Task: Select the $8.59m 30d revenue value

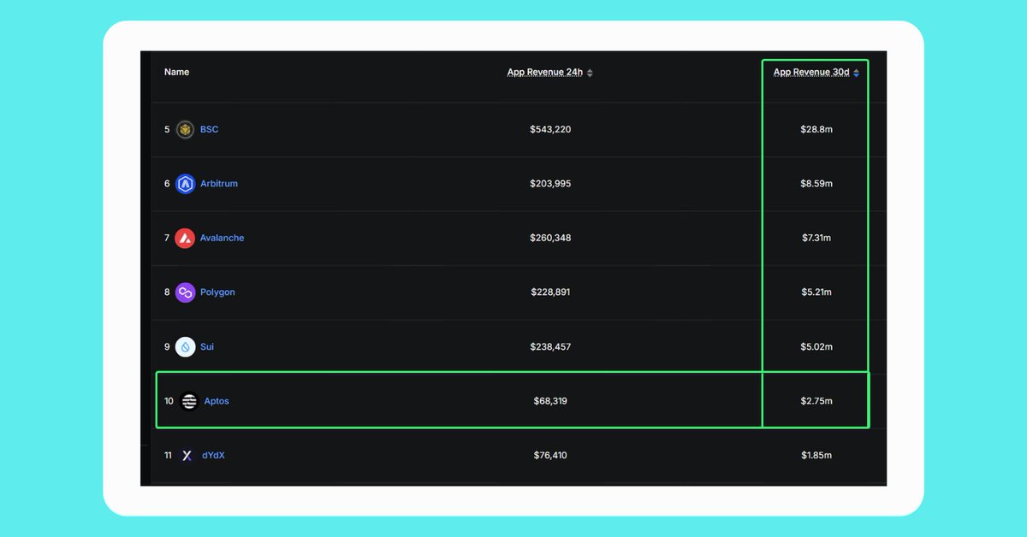Action: (x=816, y=184)
